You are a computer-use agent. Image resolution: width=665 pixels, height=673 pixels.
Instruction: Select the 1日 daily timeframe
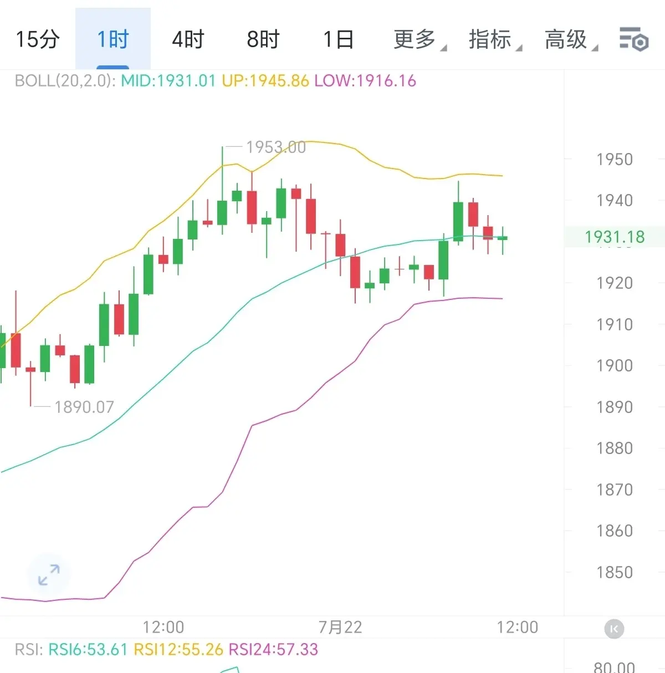point(338,39)
